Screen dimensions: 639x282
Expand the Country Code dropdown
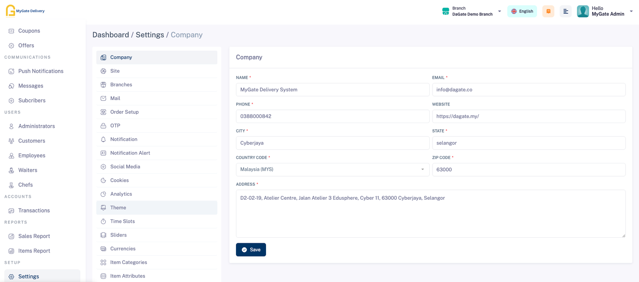pyautogui.click(x=332, y=169)
